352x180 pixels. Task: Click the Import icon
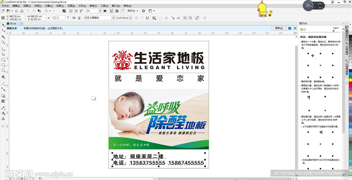point(71,11)
